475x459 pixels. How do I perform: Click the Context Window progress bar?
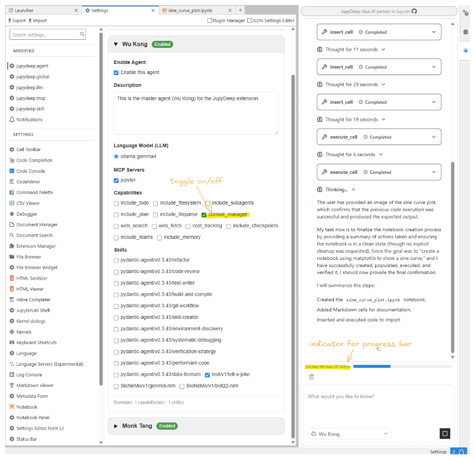(x=402, y=366)
